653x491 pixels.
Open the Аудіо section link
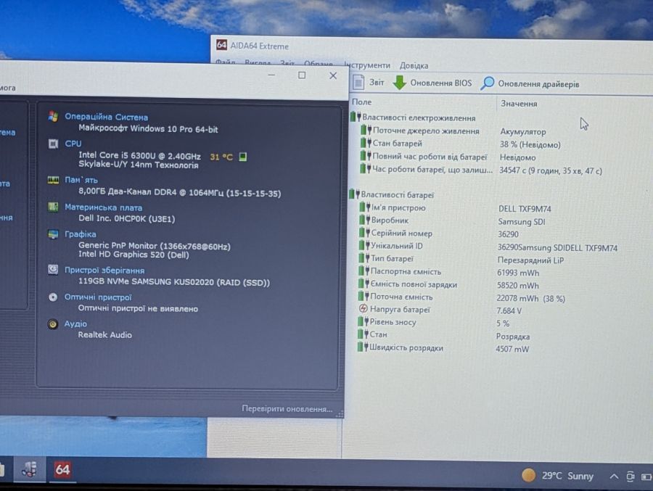(75, 323)
